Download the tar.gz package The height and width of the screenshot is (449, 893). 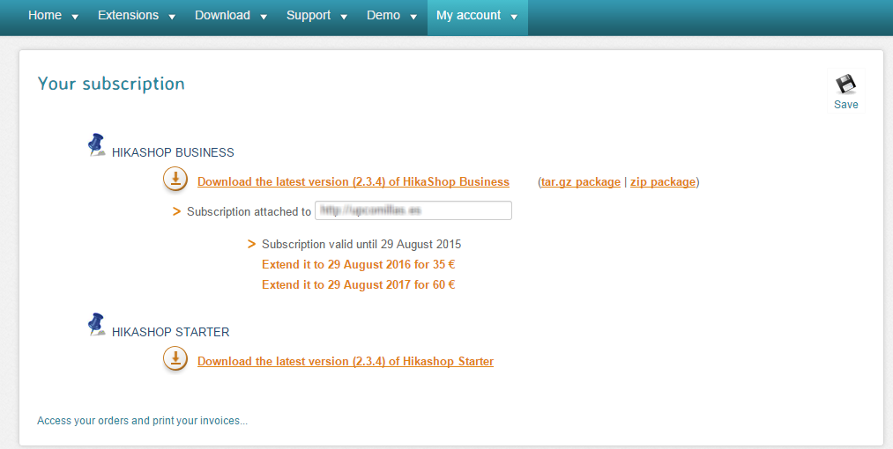[580, 182]
